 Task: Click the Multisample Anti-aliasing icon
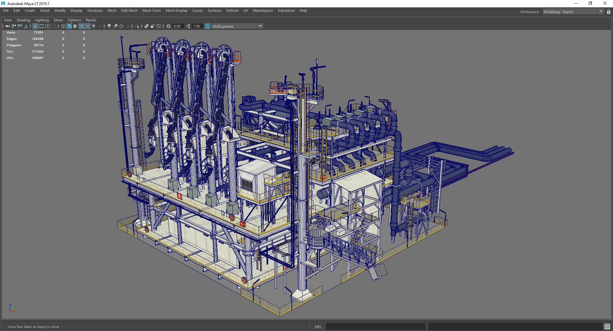click(121, 26)
